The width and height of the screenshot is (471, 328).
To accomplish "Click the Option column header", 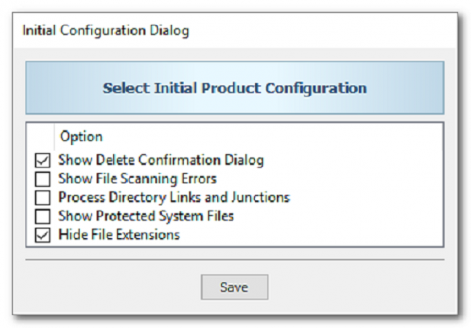I will [81, 136].
